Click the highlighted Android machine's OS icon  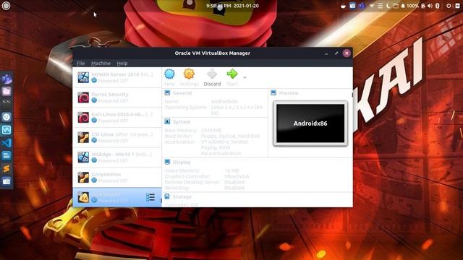coord(83,197)
